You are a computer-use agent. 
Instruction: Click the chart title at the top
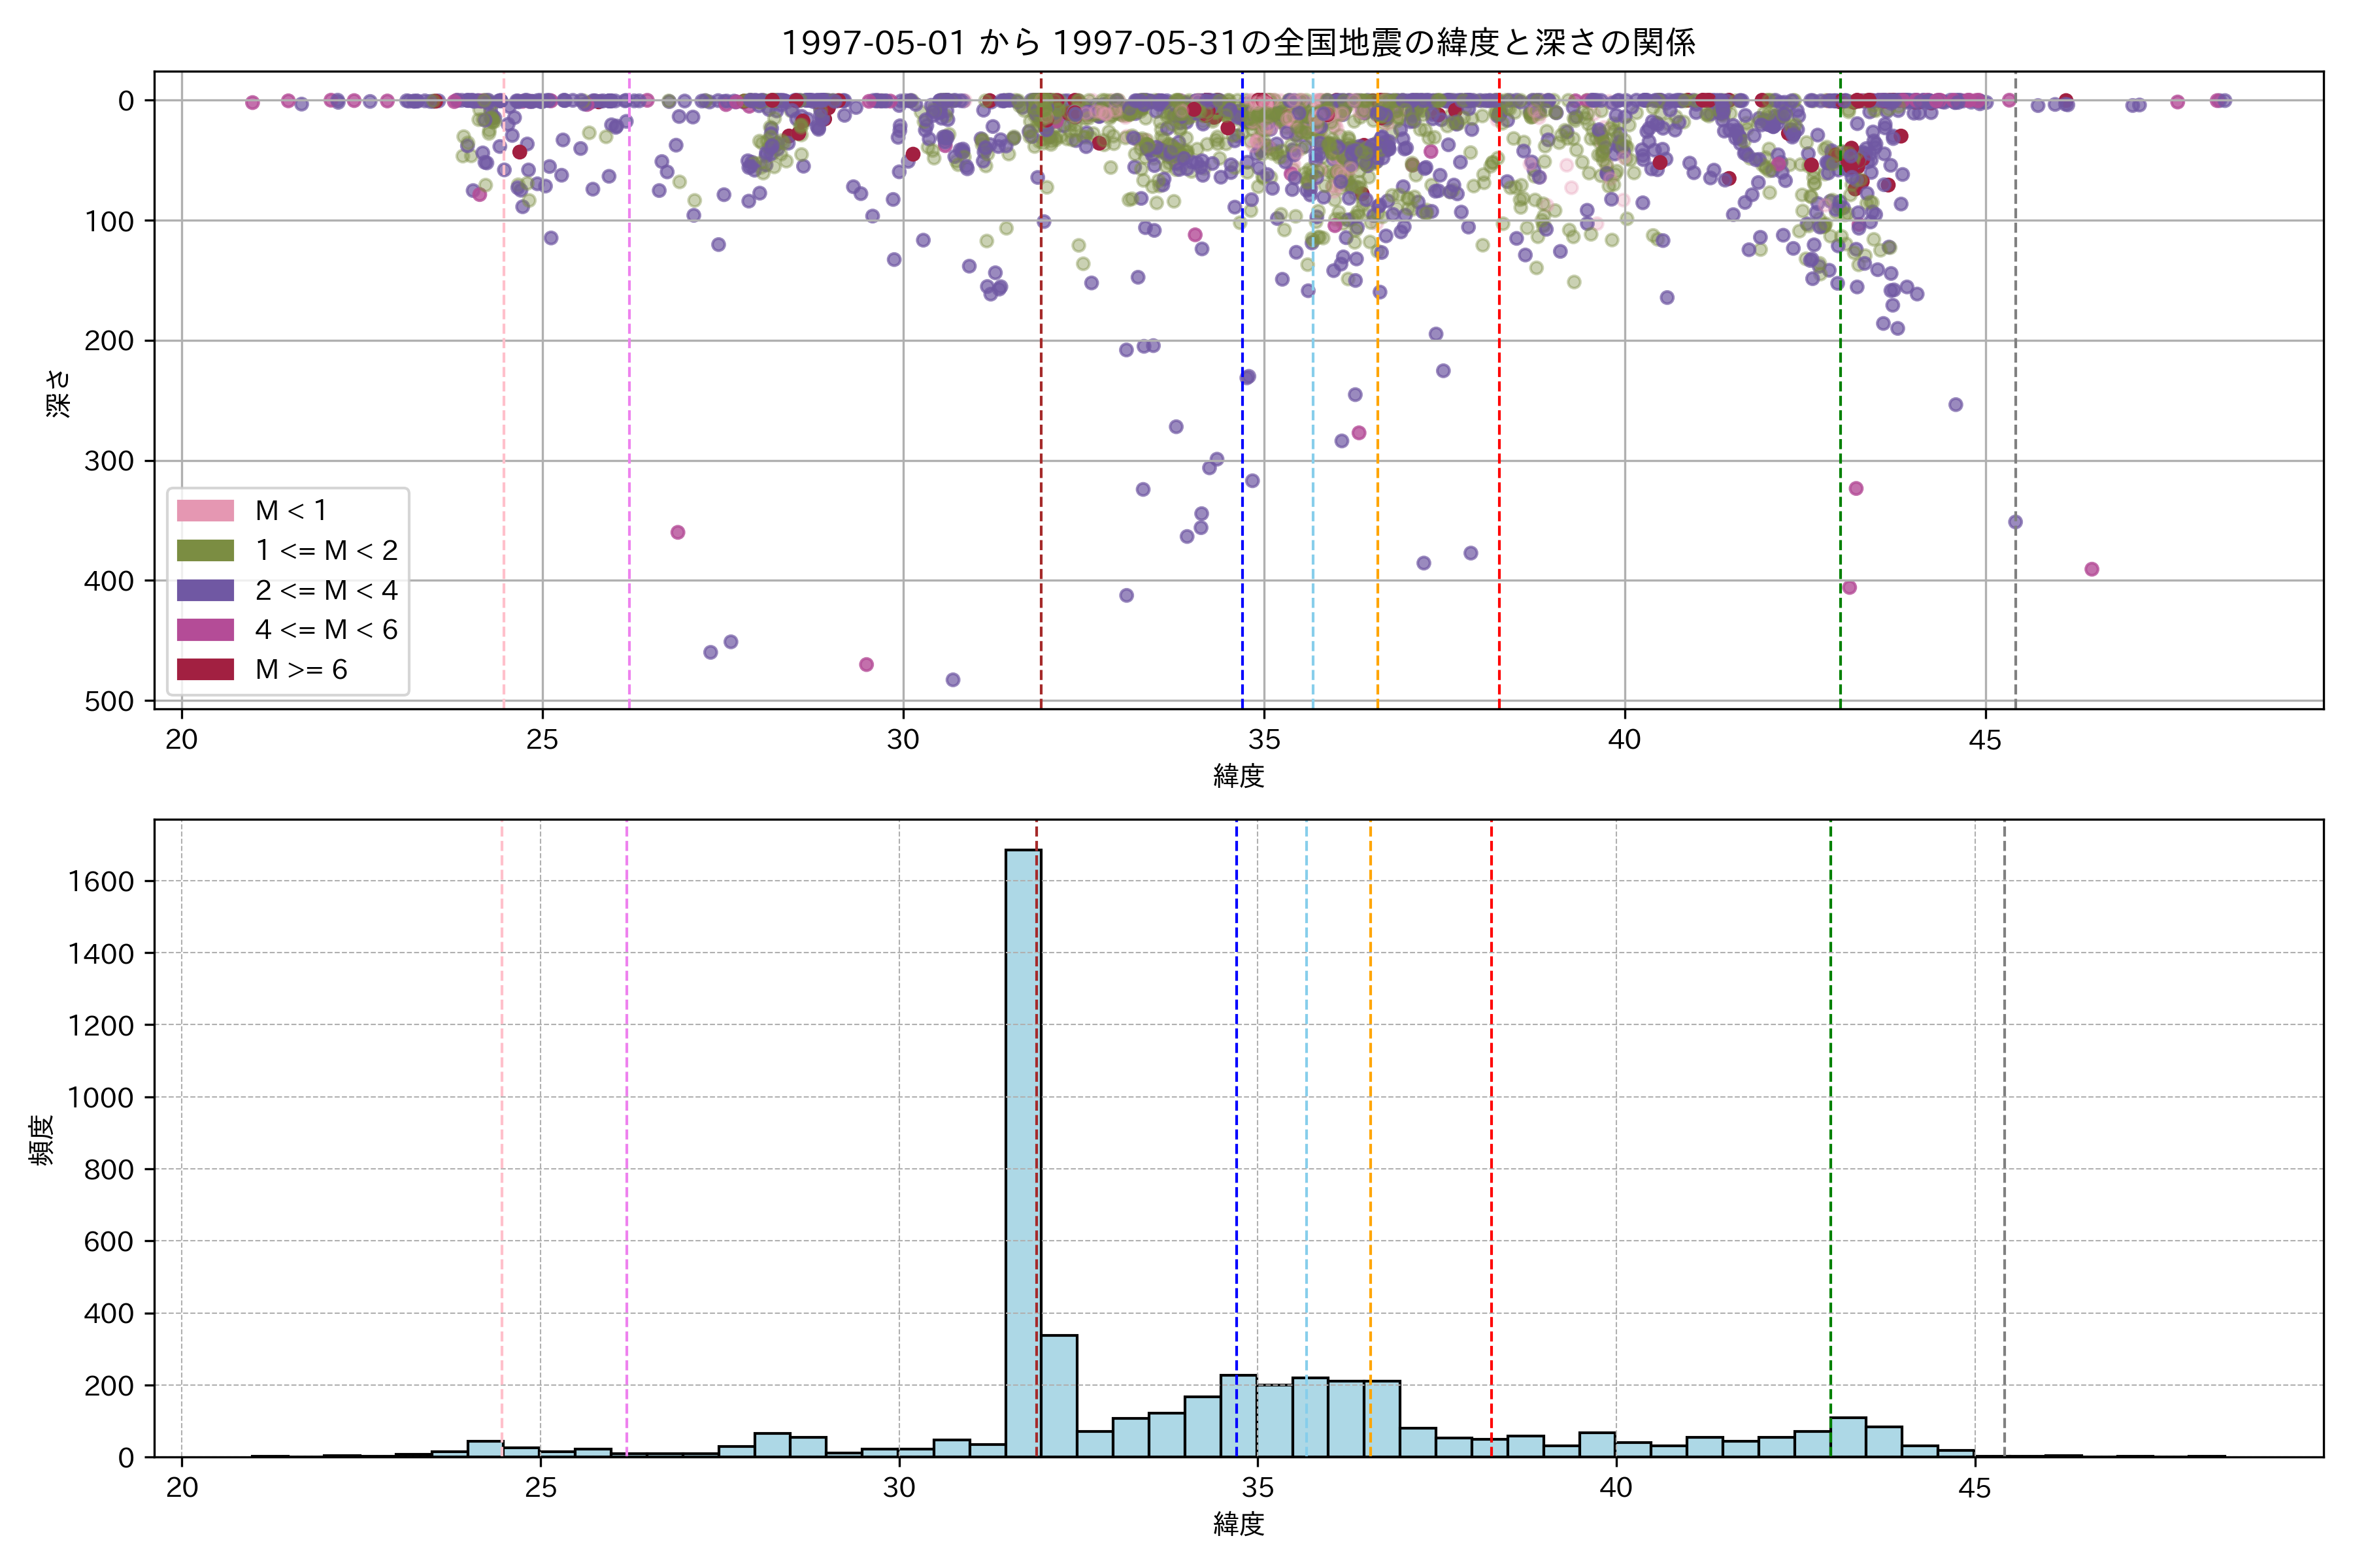[1237, 43]
